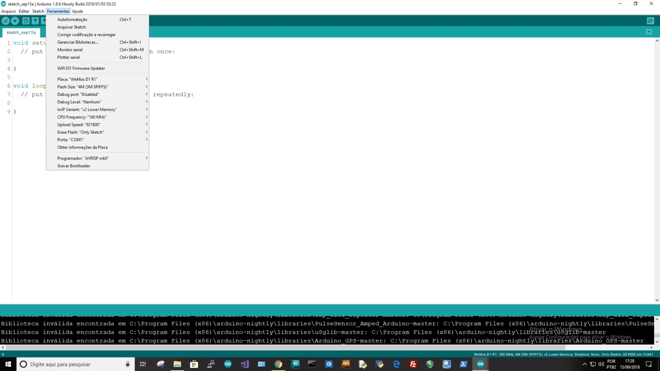
Task: Click the Arduino logo in the title bar
Action: point(4,4)
